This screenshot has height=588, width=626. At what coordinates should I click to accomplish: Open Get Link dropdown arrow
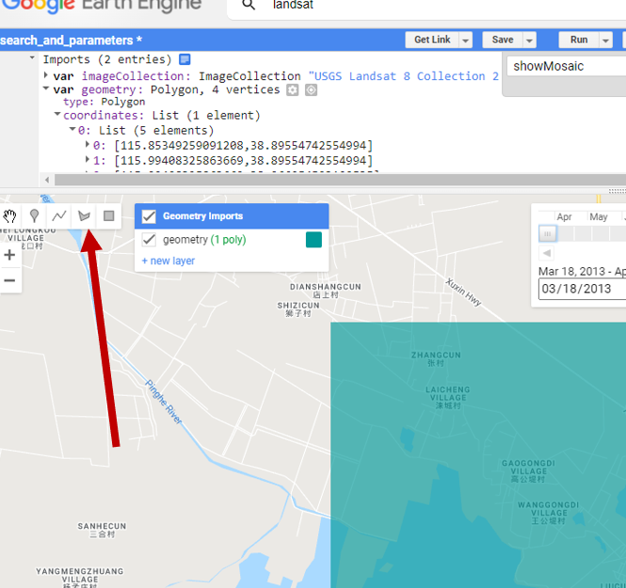coord(465,40)
